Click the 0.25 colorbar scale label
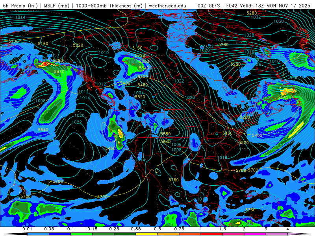 [x=114, y=229]
